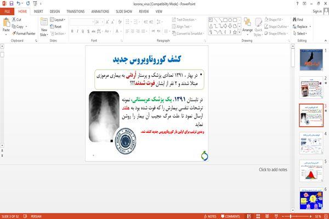The width and height of the screenshot is (329, 219).
Task: Toggle Strikethrough formatting
Action: [93, 31]
